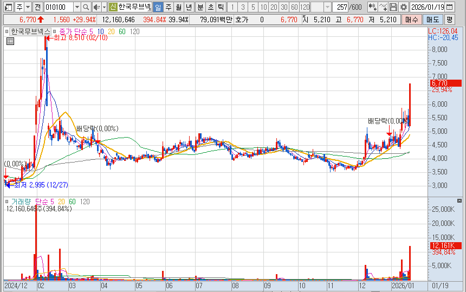Image resolution: width=466 pixels, height=292 pixels.
Task: Click the 전 button
Action: 37,7
